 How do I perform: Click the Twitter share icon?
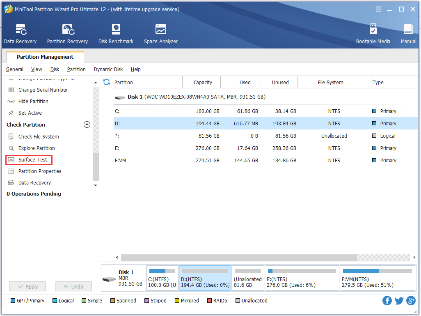(399, 300)
